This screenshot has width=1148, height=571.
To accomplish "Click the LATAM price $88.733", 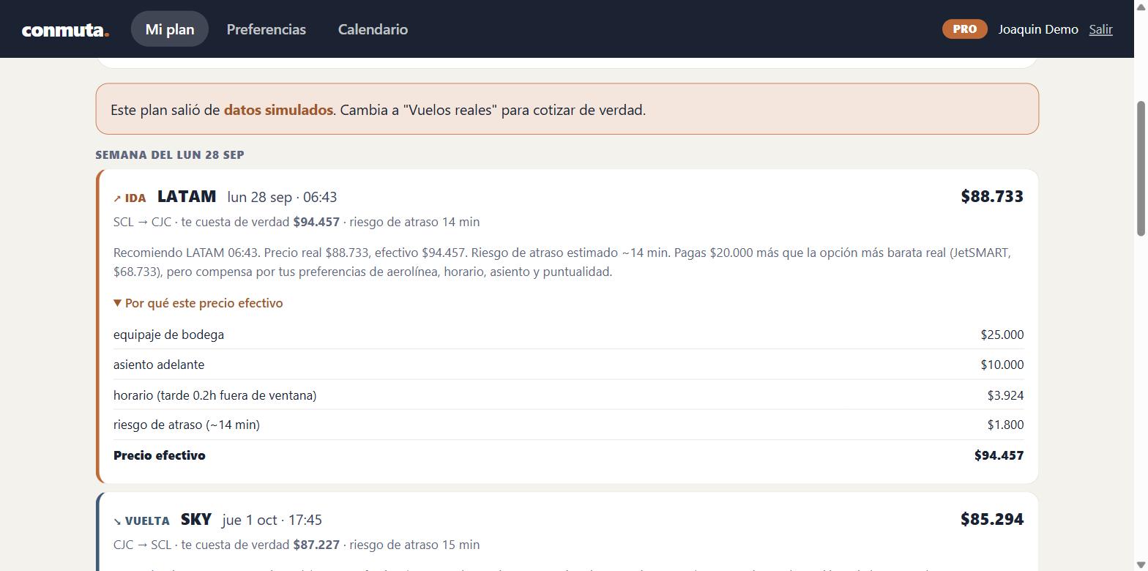I will (x=992, y=196).
